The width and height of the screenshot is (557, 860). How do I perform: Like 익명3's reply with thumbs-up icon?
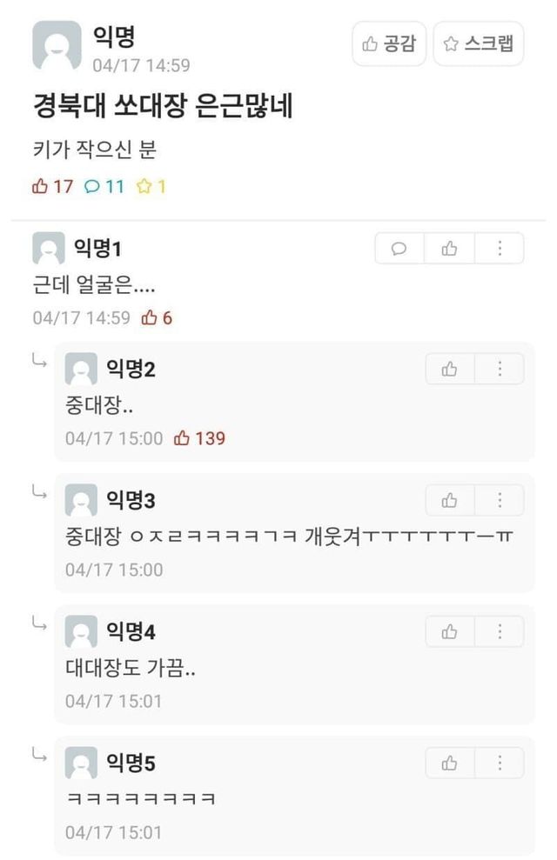450,501
